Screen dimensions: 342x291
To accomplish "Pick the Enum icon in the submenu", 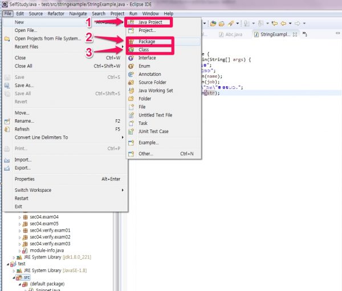I will 132,66.
